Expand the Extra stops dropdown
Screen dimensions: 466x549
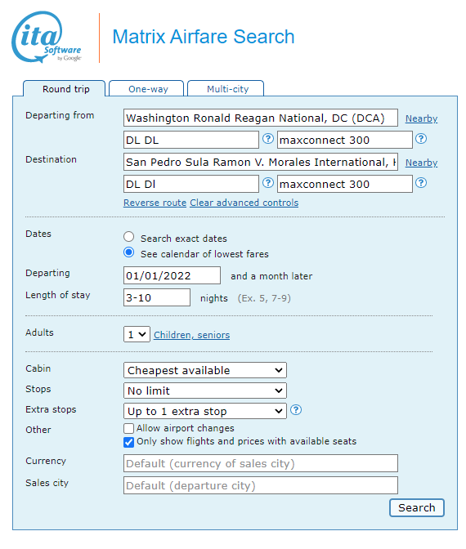[205, 411]
